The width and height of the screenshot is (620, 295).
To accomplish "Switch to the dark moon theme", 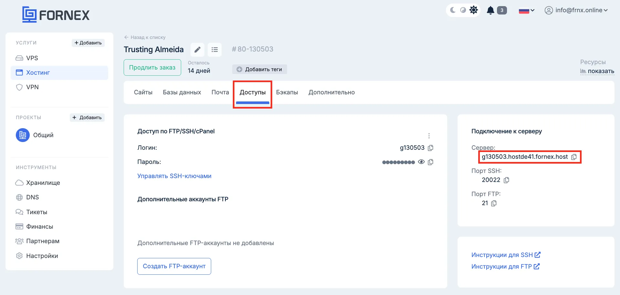I will click(453, 10).
